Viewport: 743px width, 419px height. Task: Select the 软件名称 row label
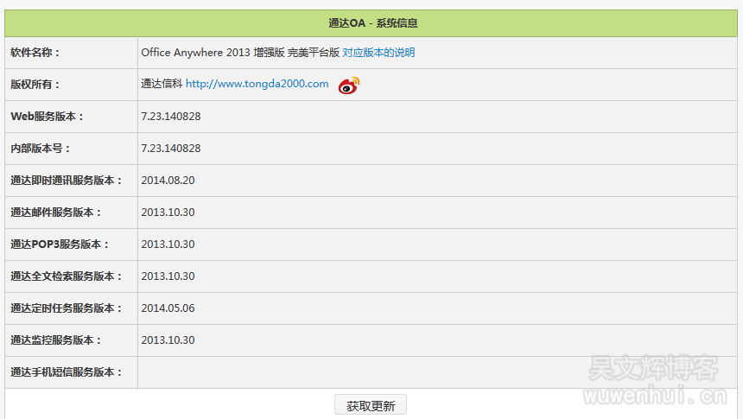tap(35, 53)
